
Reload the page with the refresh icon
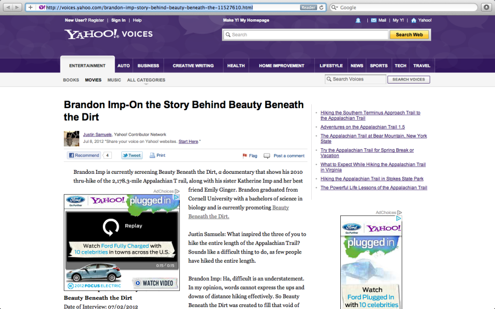321,7
